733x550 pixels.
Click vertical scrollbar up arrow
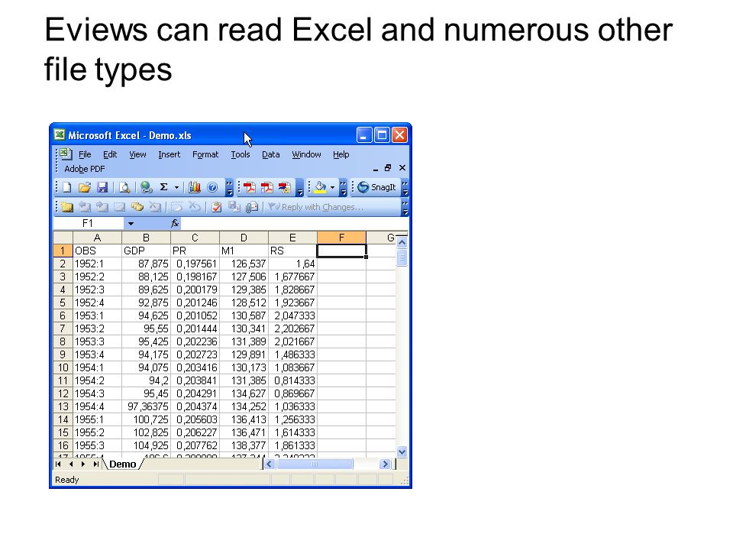pyautogui.click(x=402, y=242)
